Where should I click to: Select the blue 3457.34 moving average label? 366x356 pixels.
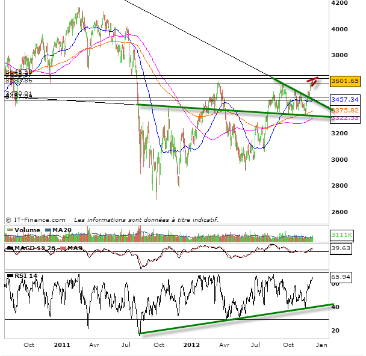[x=345, y=99]
